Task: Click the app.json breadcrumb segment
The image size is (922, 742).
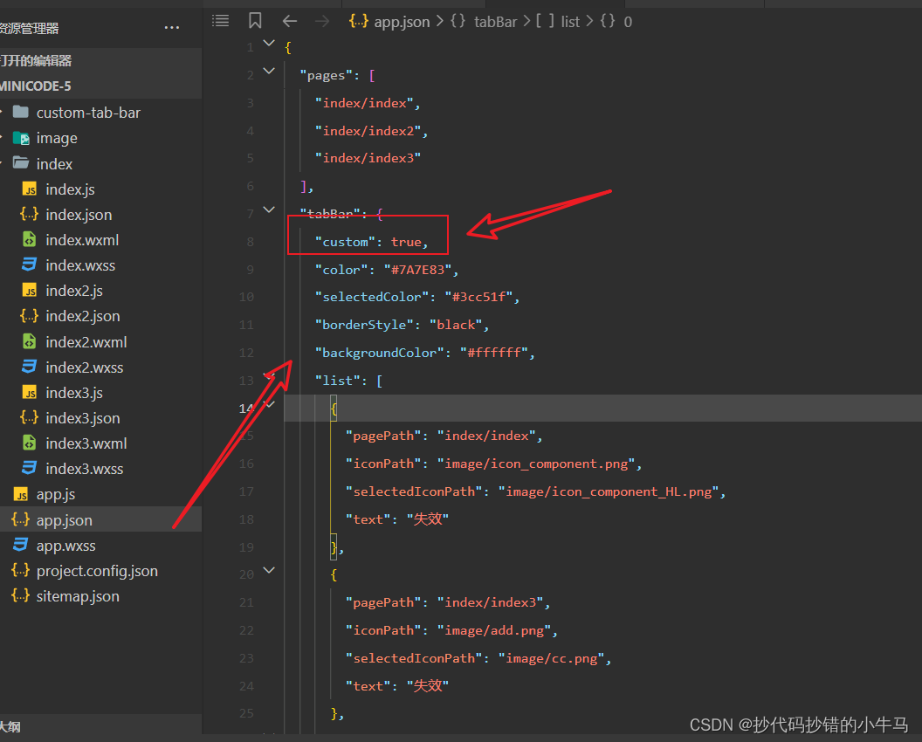Action: click(402, 22)
